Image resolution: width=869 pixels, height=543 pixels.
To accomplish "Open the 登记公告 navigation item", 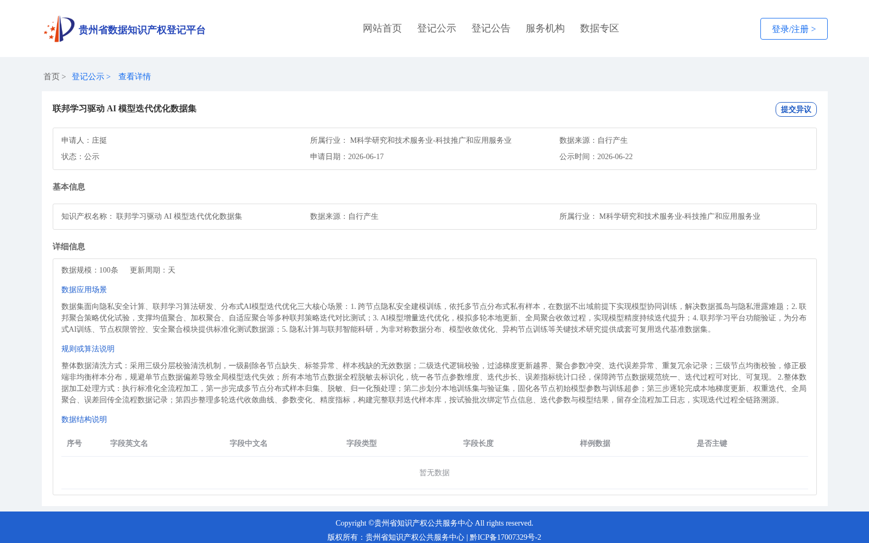I will [x=491, y=28].
